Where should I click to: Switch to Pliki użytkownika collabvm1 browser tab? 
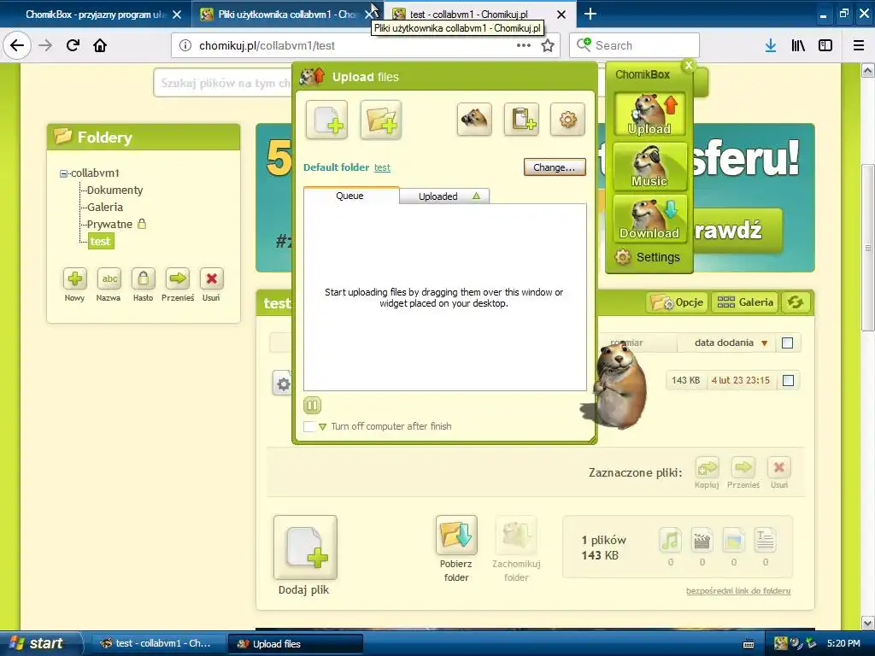tap(280, 15)
